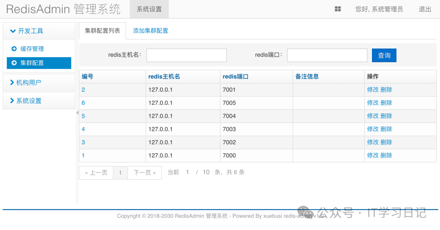Click 修改 for the port 7003 row
The width and height of the screenshot is (440, 230).
373,129
